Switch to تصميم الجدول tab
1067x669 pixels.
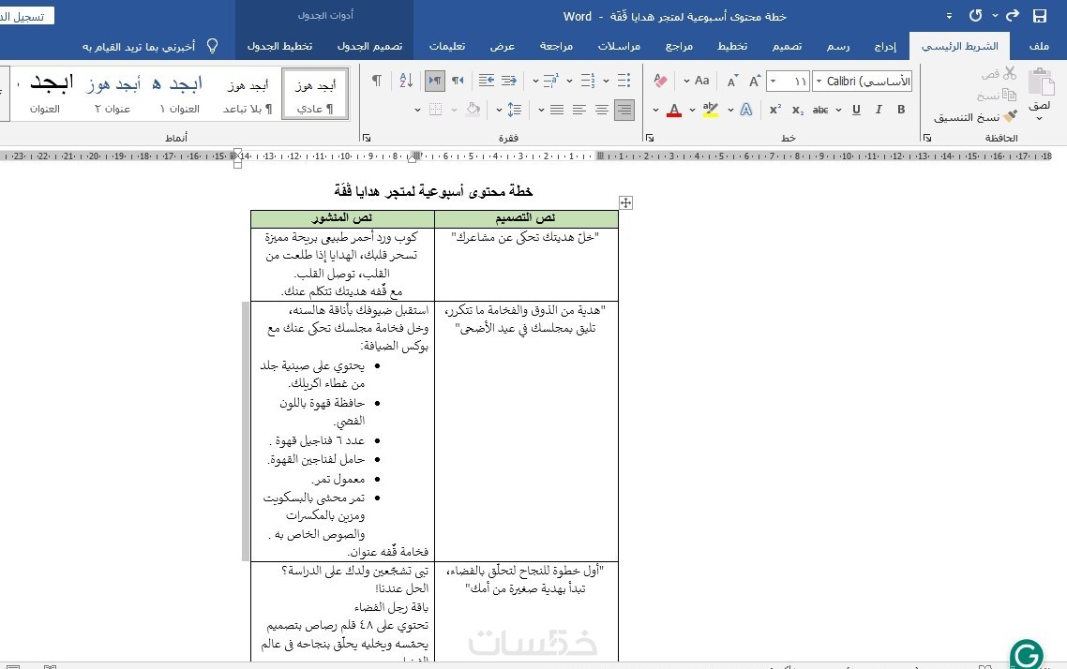[369, 46]
